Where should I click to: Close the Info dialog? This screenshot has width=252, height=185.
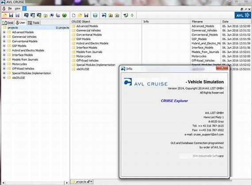tap(222, 68)
